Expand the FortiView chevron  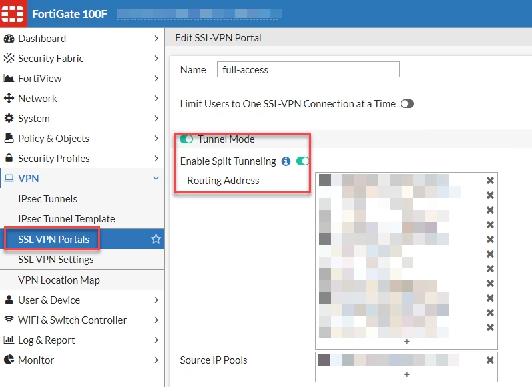[156, 78]
